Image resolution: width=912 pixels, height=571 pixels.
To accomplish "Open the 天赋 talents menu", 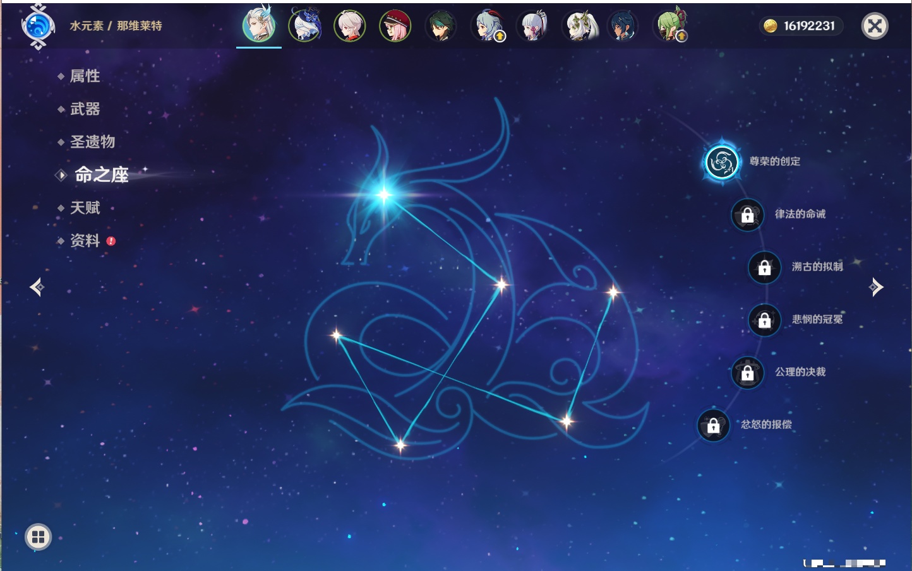I will point(85,208).
